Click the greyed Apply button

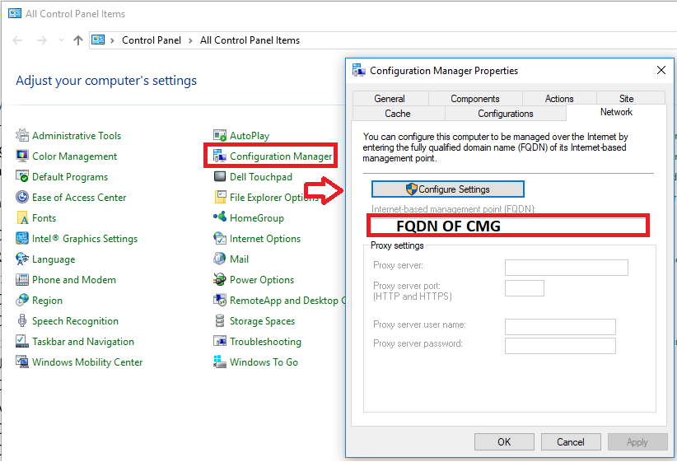point(637,441)
